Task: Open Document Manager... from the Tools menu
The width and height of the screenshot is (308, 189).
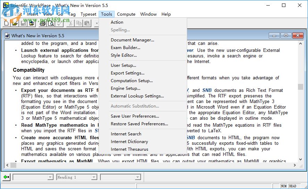Action: 143,40
